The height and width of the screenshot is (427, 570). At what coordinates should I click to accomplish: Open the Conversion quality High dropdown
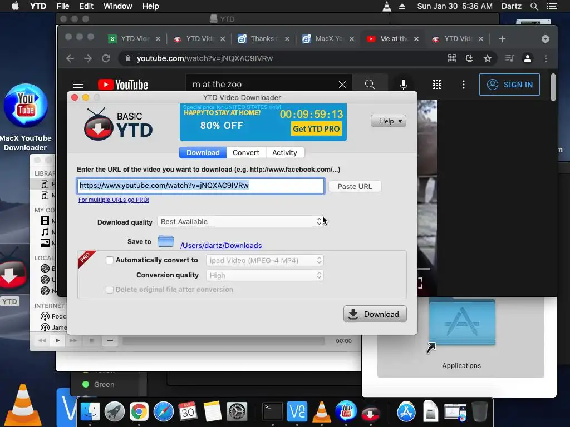264,275
